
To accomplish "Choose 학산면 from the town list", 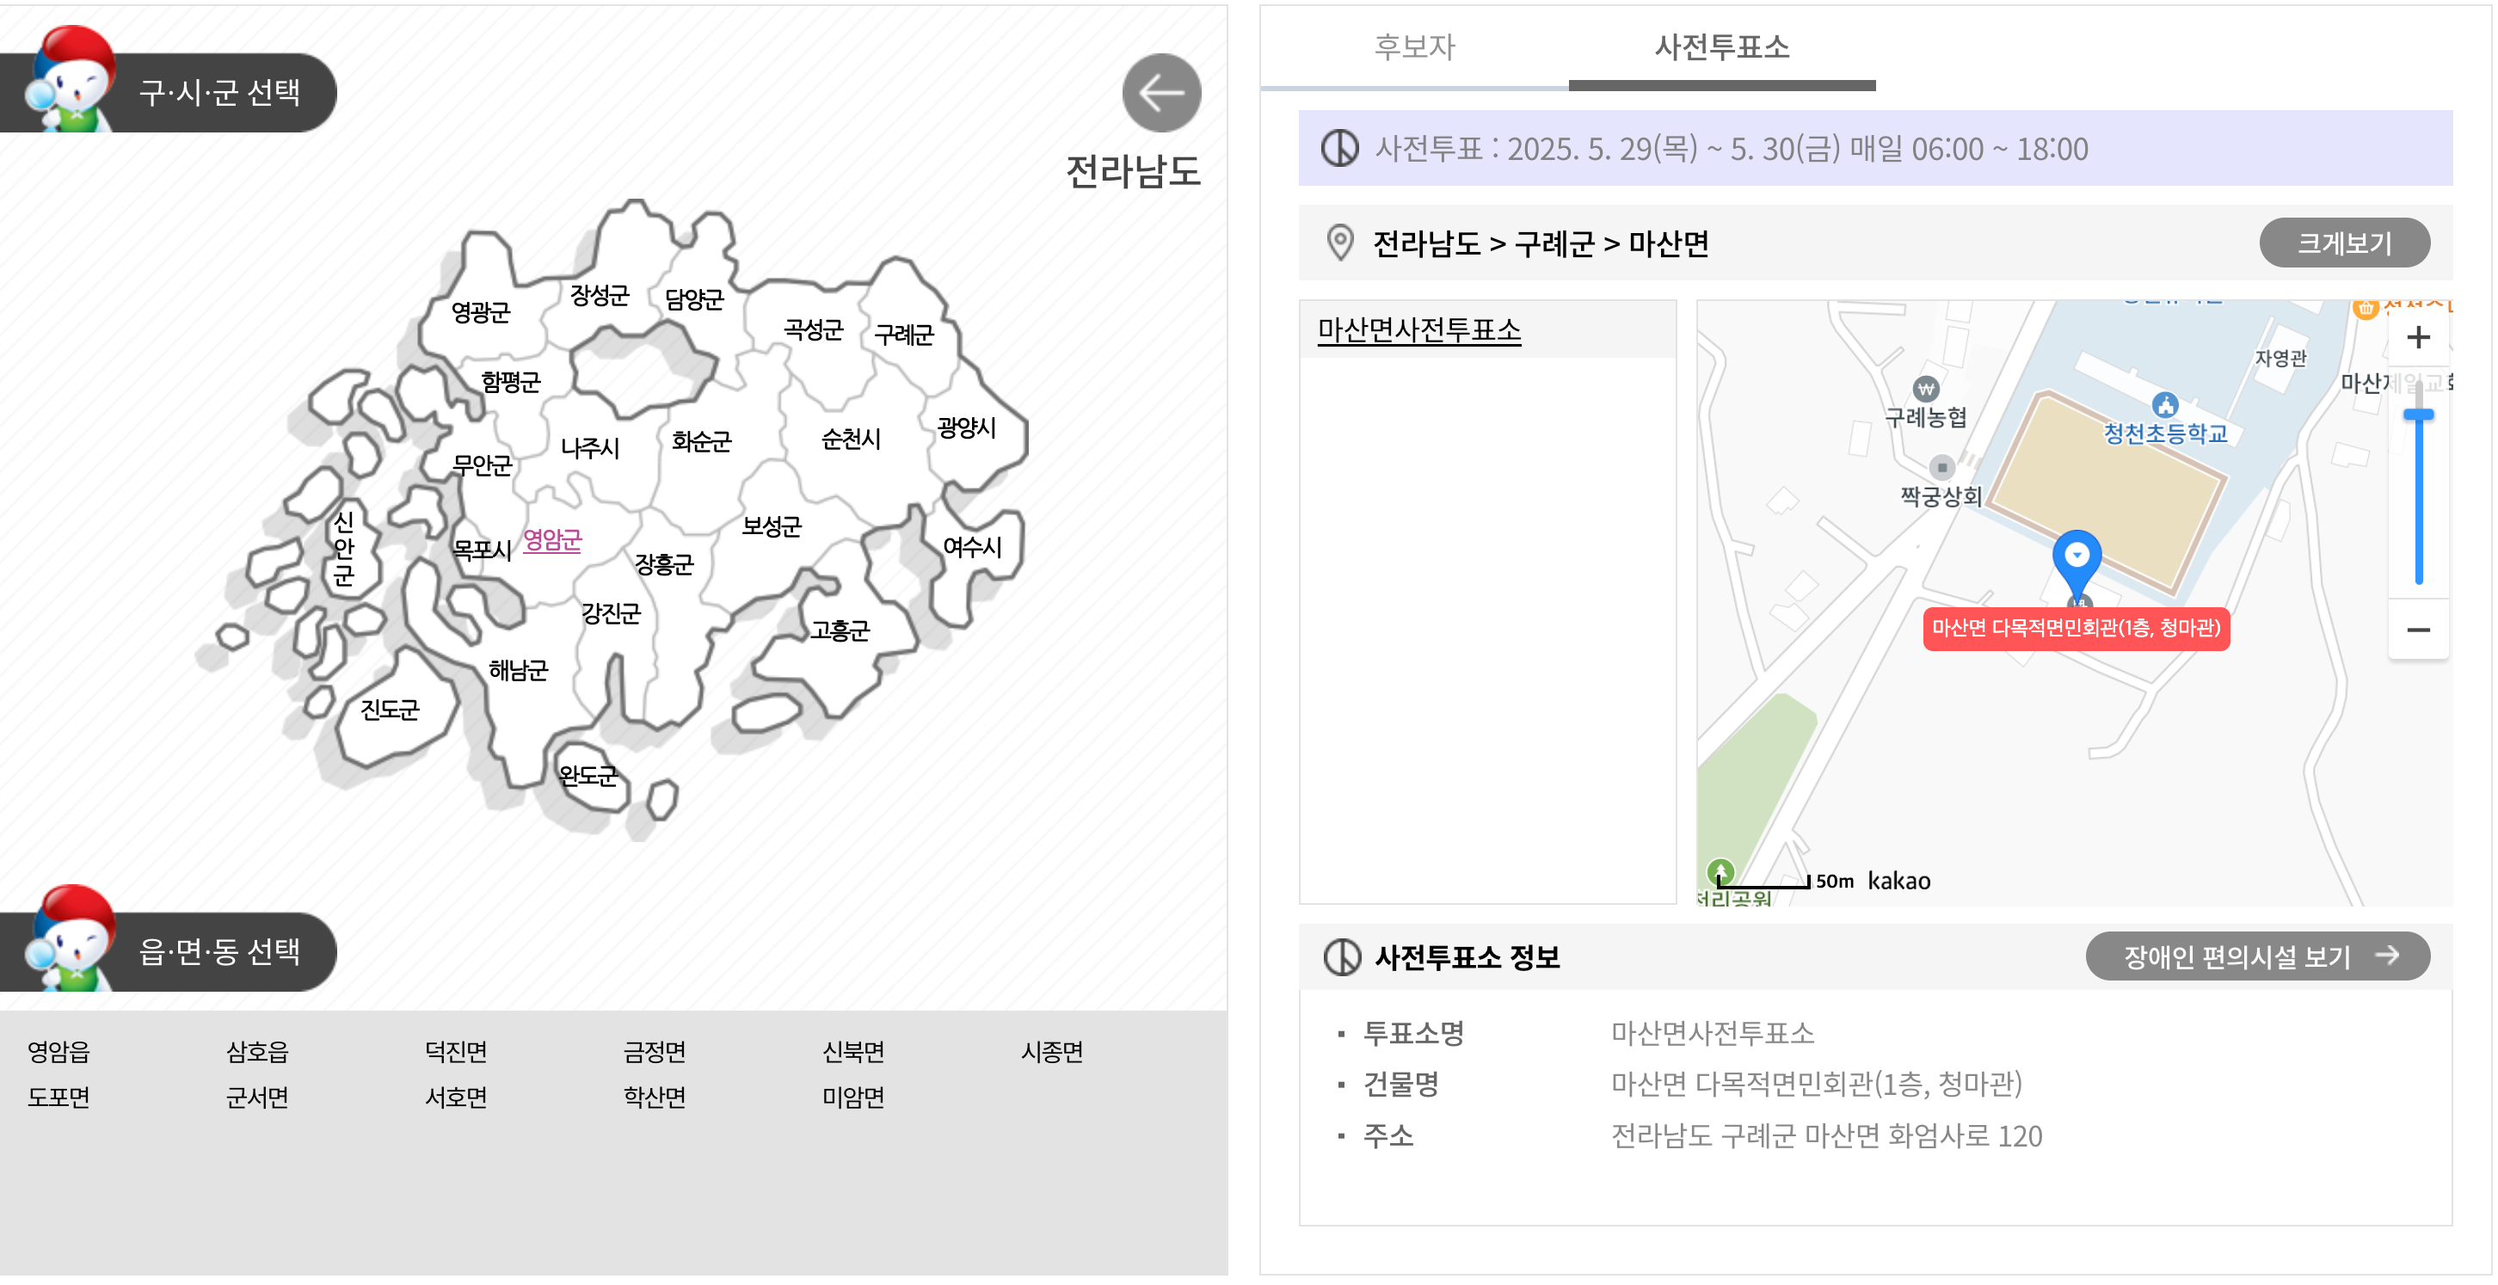I will pos(655,1097).
